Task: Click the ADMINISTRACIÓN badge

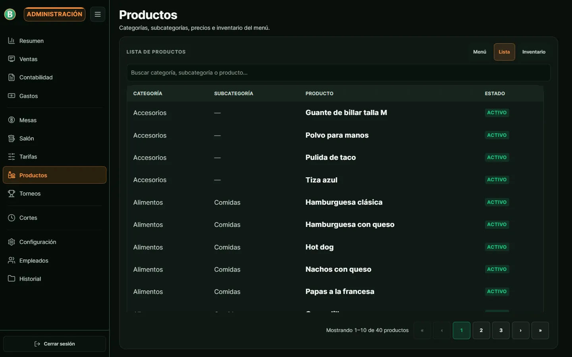Action: 54,14
